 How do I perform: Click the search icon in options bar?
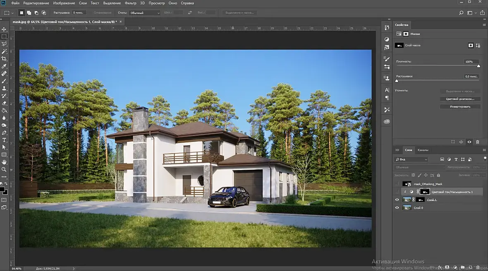point(461,13)
